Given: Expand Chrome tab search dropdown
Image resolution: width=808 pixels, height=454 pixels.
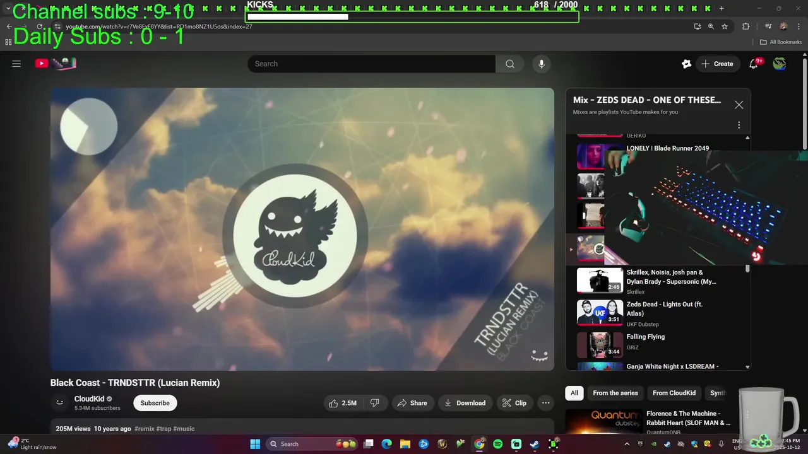Looking at the screenshot, I should tap(8, 8).
